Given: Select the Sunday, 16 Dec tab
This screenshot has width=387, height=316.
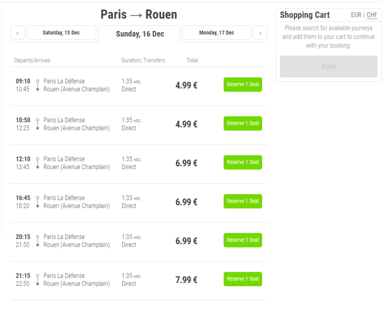Looking at the screenshot, I should (140, 34).
